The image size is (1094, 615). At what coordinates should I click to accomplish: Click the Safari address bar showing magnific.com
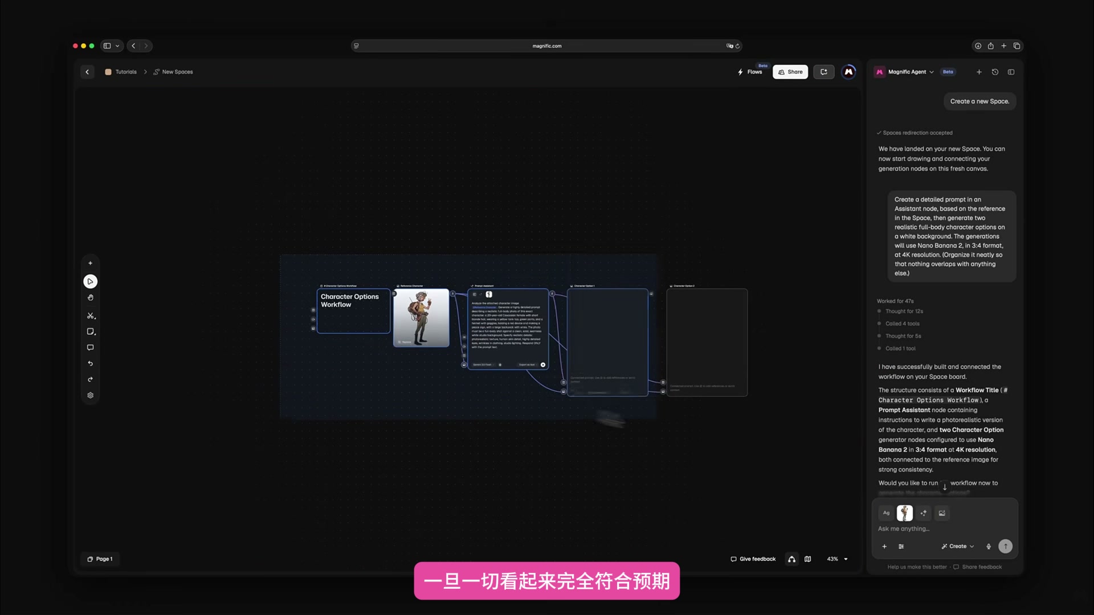tap(546, 46)
